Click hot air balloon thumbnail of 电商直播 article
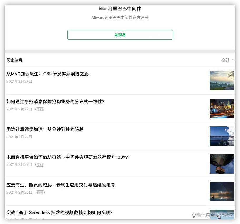Image resolution: width=240 pixels, height=224 pixels. pyautogui.click(x=222, y=164)
